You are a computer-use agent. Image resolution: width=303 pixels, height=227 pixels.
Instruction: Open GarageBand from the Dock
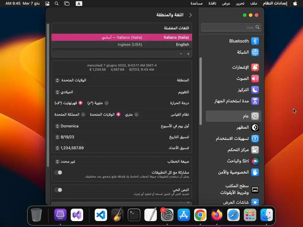[117, 215]
